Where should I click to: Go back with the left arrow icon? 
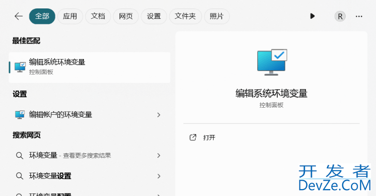(x=18, y=16)
